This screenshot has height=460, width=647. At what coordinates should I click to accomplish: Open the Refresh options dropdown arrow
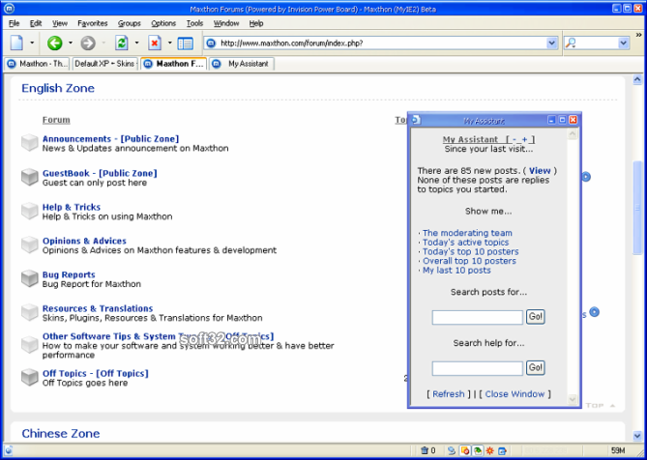pos(136,43)
